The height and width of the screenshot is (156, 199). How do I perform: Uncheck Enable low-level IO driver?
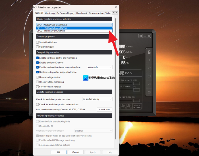(38, 63)
